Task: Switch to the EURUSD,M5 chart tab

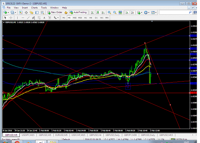Action: pyautogui.click(x=61, y=135)
